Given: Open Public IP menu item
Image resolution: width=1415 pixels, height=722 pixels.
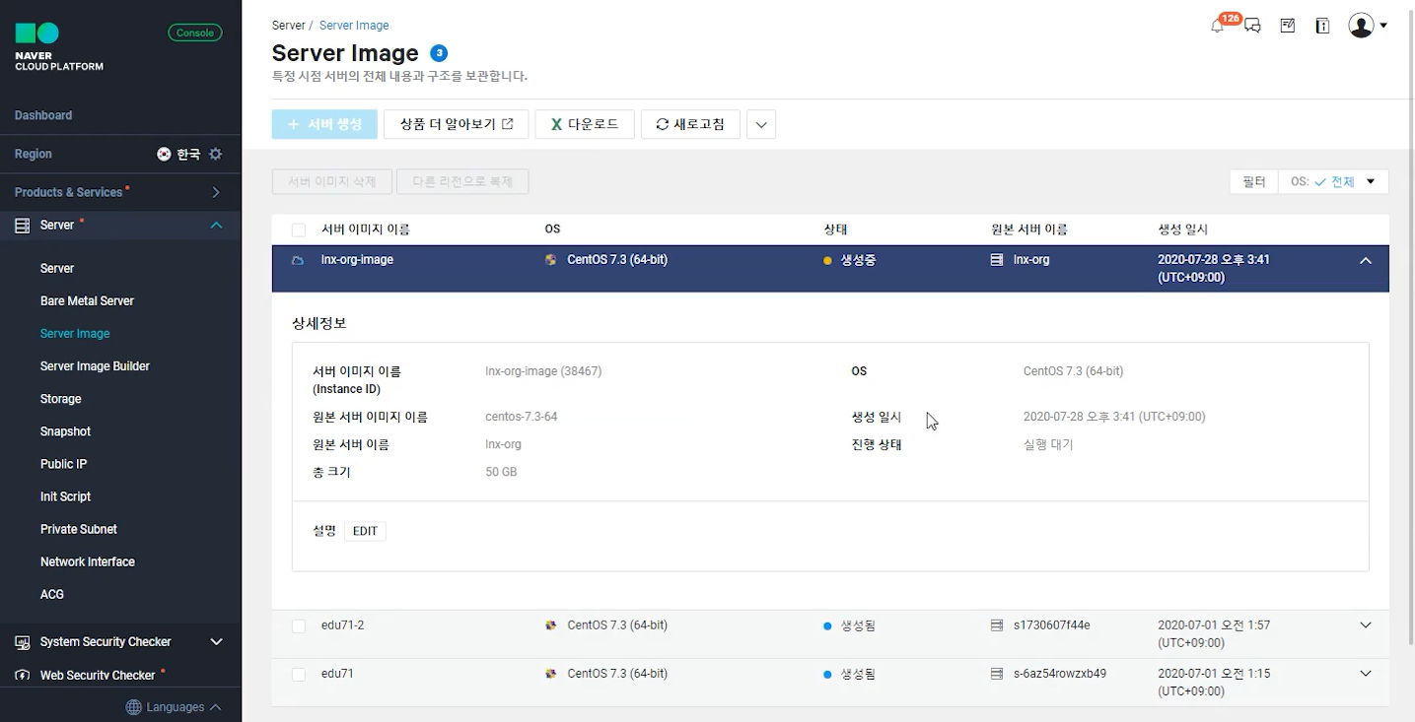Looking at the screenshot, I should coord(64,464).
